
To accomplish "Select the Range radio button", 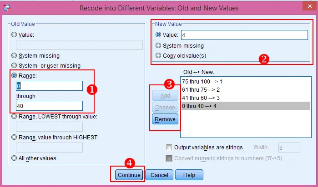I will pos(15,75).
